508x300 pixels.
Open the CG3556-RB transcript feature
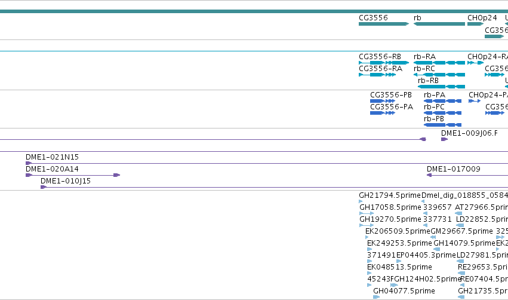[x=384, y=63]
